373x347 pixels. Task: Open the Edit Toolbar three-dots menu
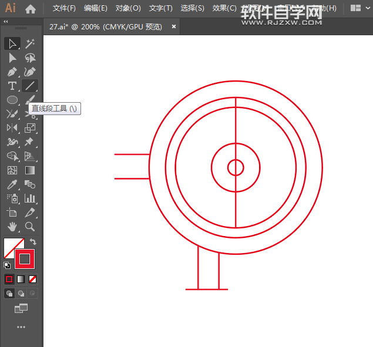[x=21, y=327]
